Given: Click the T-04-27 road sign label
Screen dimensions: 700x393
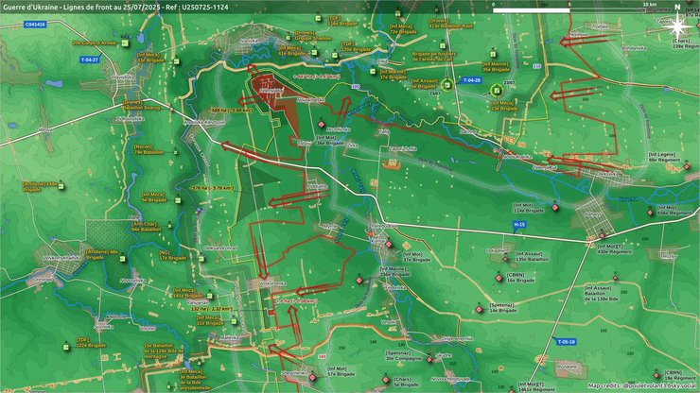Looking at the screenshot, I should coord(90,60).
